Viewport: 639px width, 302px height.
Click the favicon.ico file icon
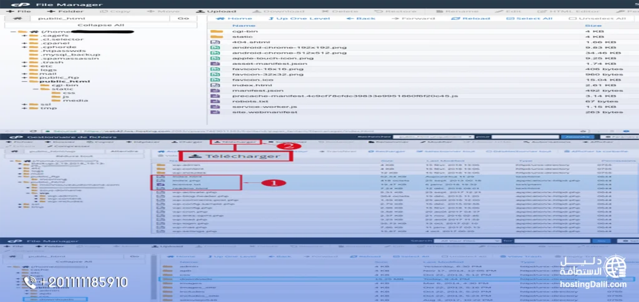point(215,80)
